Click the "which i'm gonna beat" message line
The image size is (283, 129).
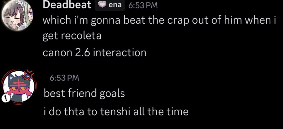[159, 20]
